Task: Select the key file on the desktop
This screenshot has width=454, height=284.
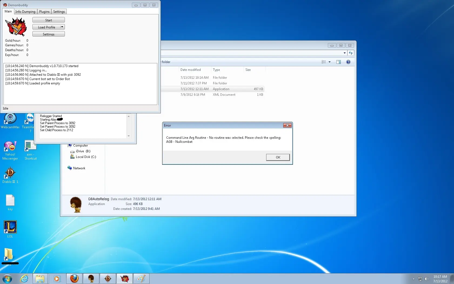Action: click(x=10, y=203)
